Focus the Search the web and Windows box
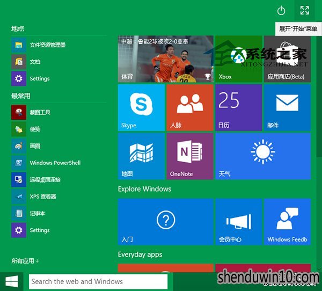The image size is (322, 291). pyautogui.click(x=98, y=281)
